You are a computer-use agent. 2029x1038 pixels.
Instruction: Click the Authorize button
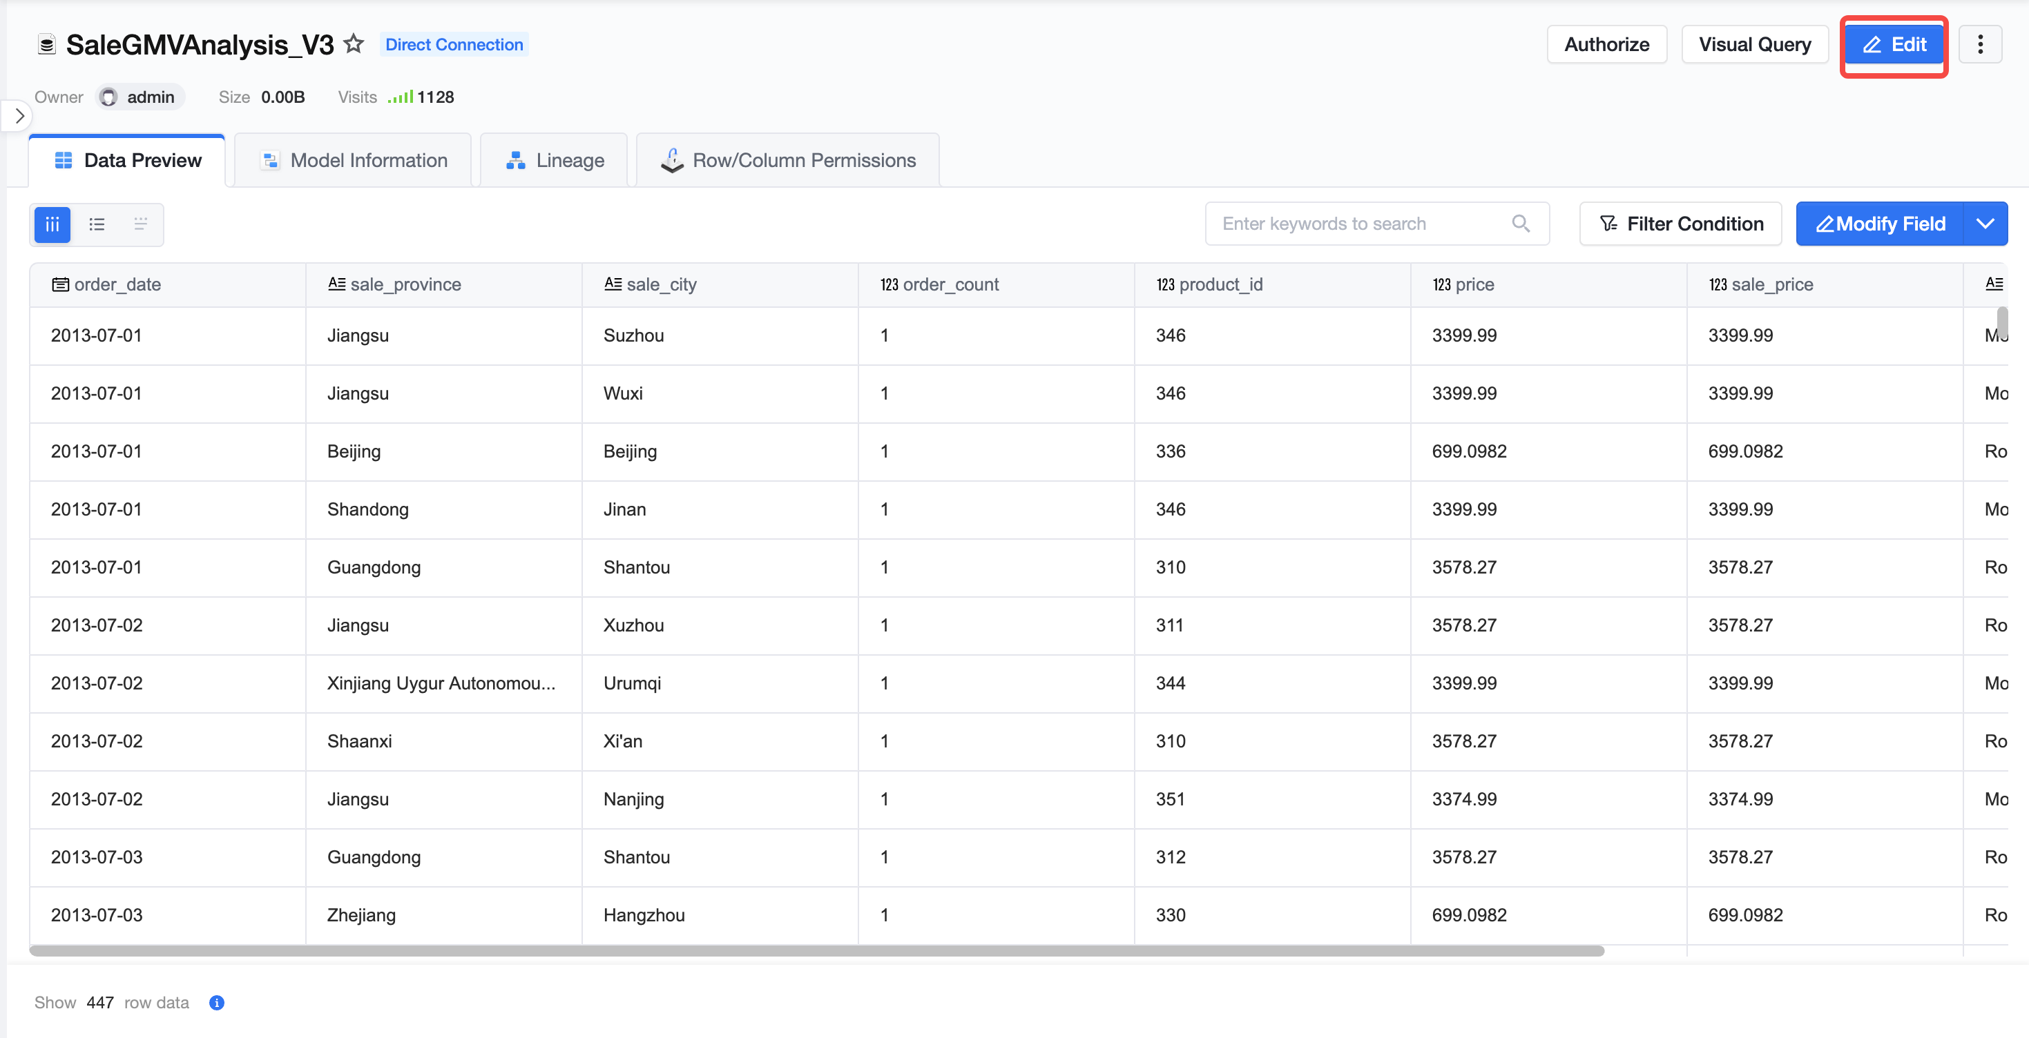click(x=1607, y=44)
